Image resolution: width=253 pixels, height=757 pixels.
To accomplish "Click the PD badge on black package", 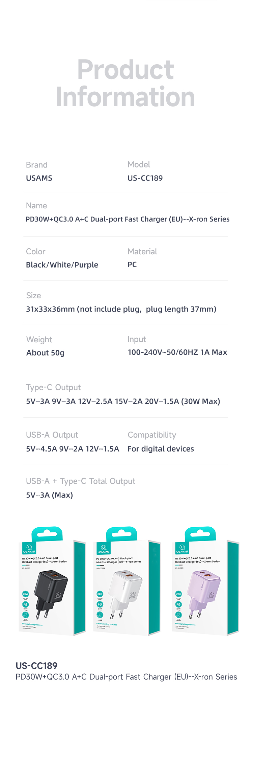I will click(25, 604).
